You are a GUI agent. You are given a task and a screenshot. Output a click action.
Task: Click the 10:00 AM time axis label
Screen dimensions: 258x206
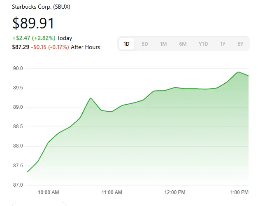(49, 192)
